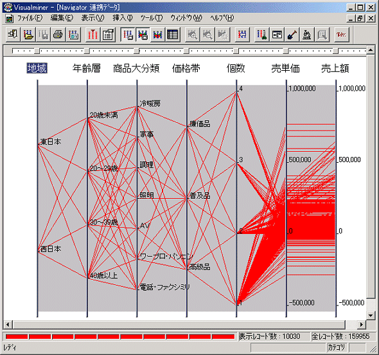Click the ruler slider handle above 年齢層 axis
The image size is (379, 355).
(x=87, y=51)
